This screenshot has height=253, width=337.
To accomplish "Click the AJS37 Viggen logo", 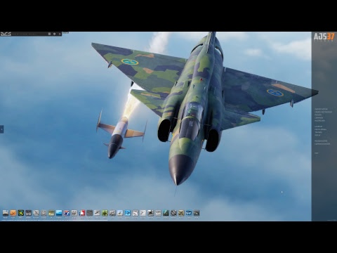I will (324, 37).
